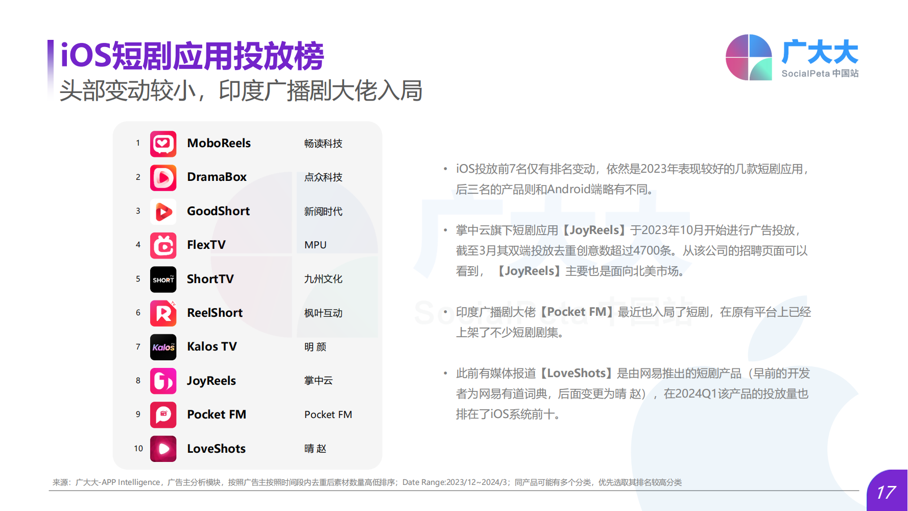Image resolution: width=908 pixels, height=511 pixels.
Task: Open the ShortTV black icon
Action: (163, 280)
